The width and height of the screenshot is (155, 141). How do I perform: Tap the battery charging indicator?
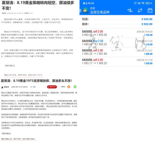149,3
